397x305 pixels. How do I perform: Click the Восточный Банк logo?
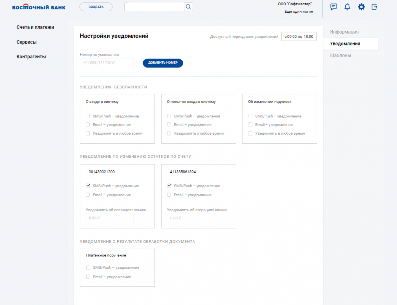(38, 7)
